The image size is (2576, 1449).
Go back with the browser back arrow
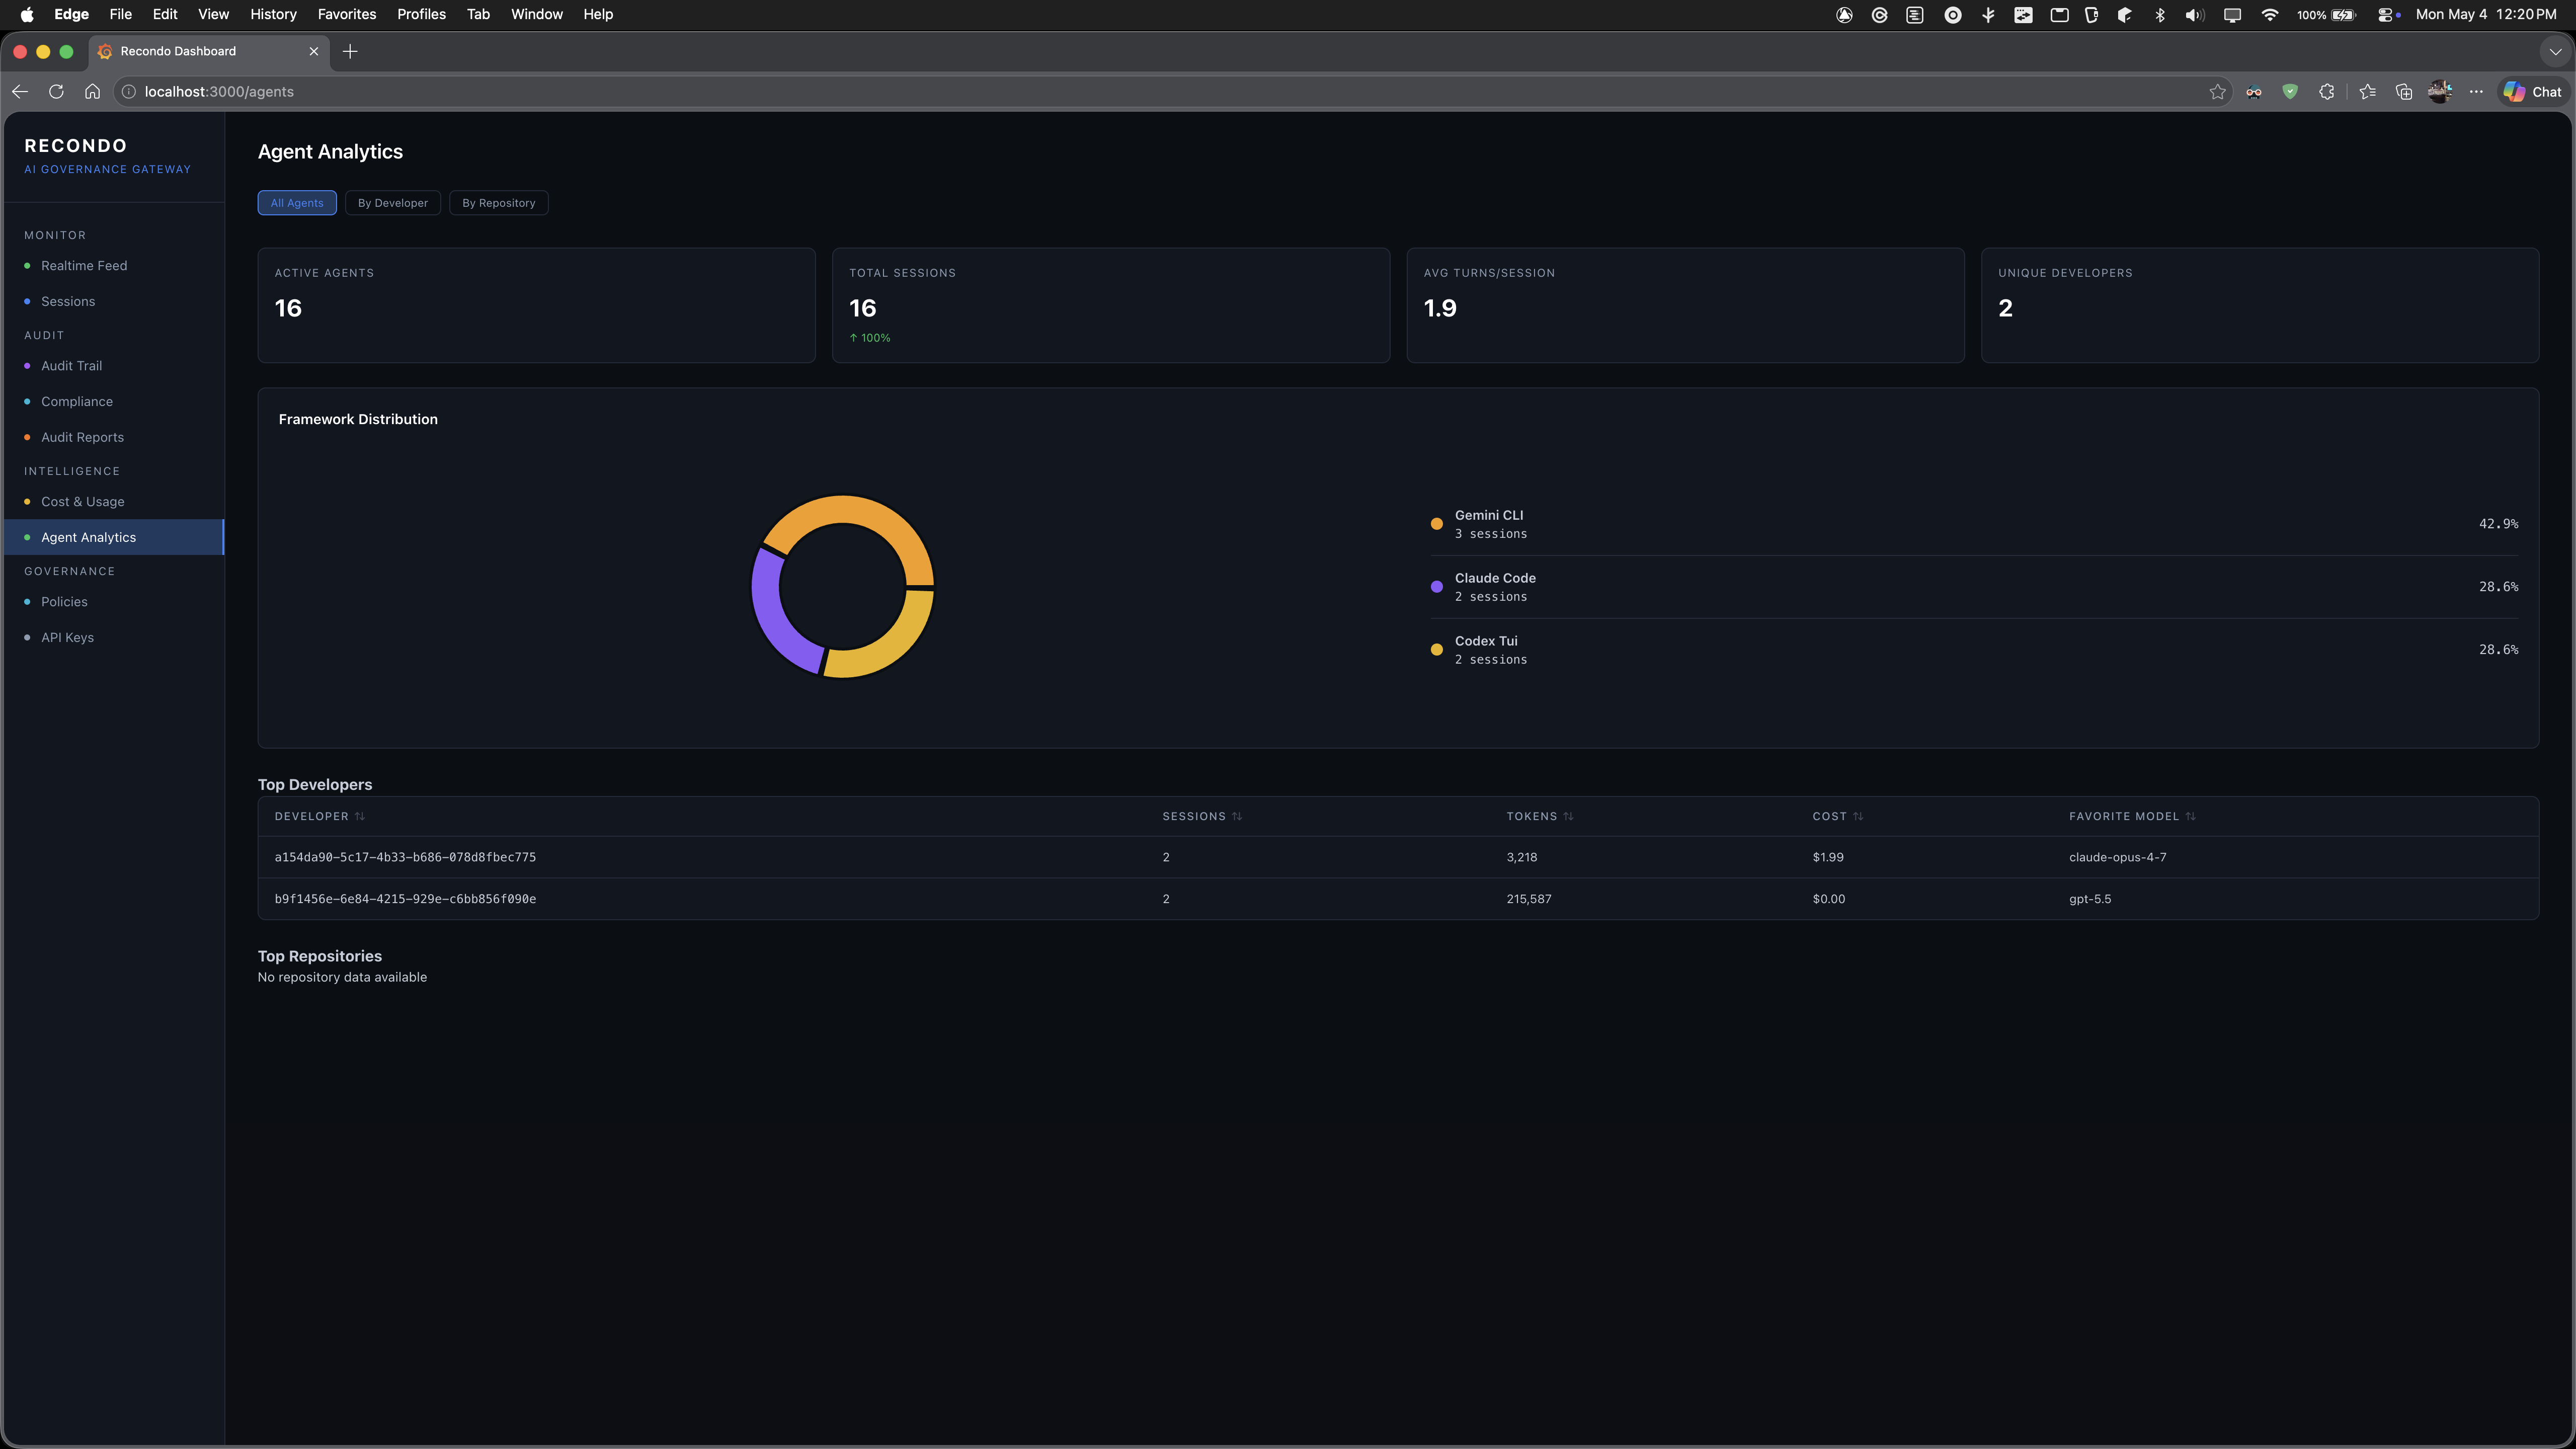(20, 91)
